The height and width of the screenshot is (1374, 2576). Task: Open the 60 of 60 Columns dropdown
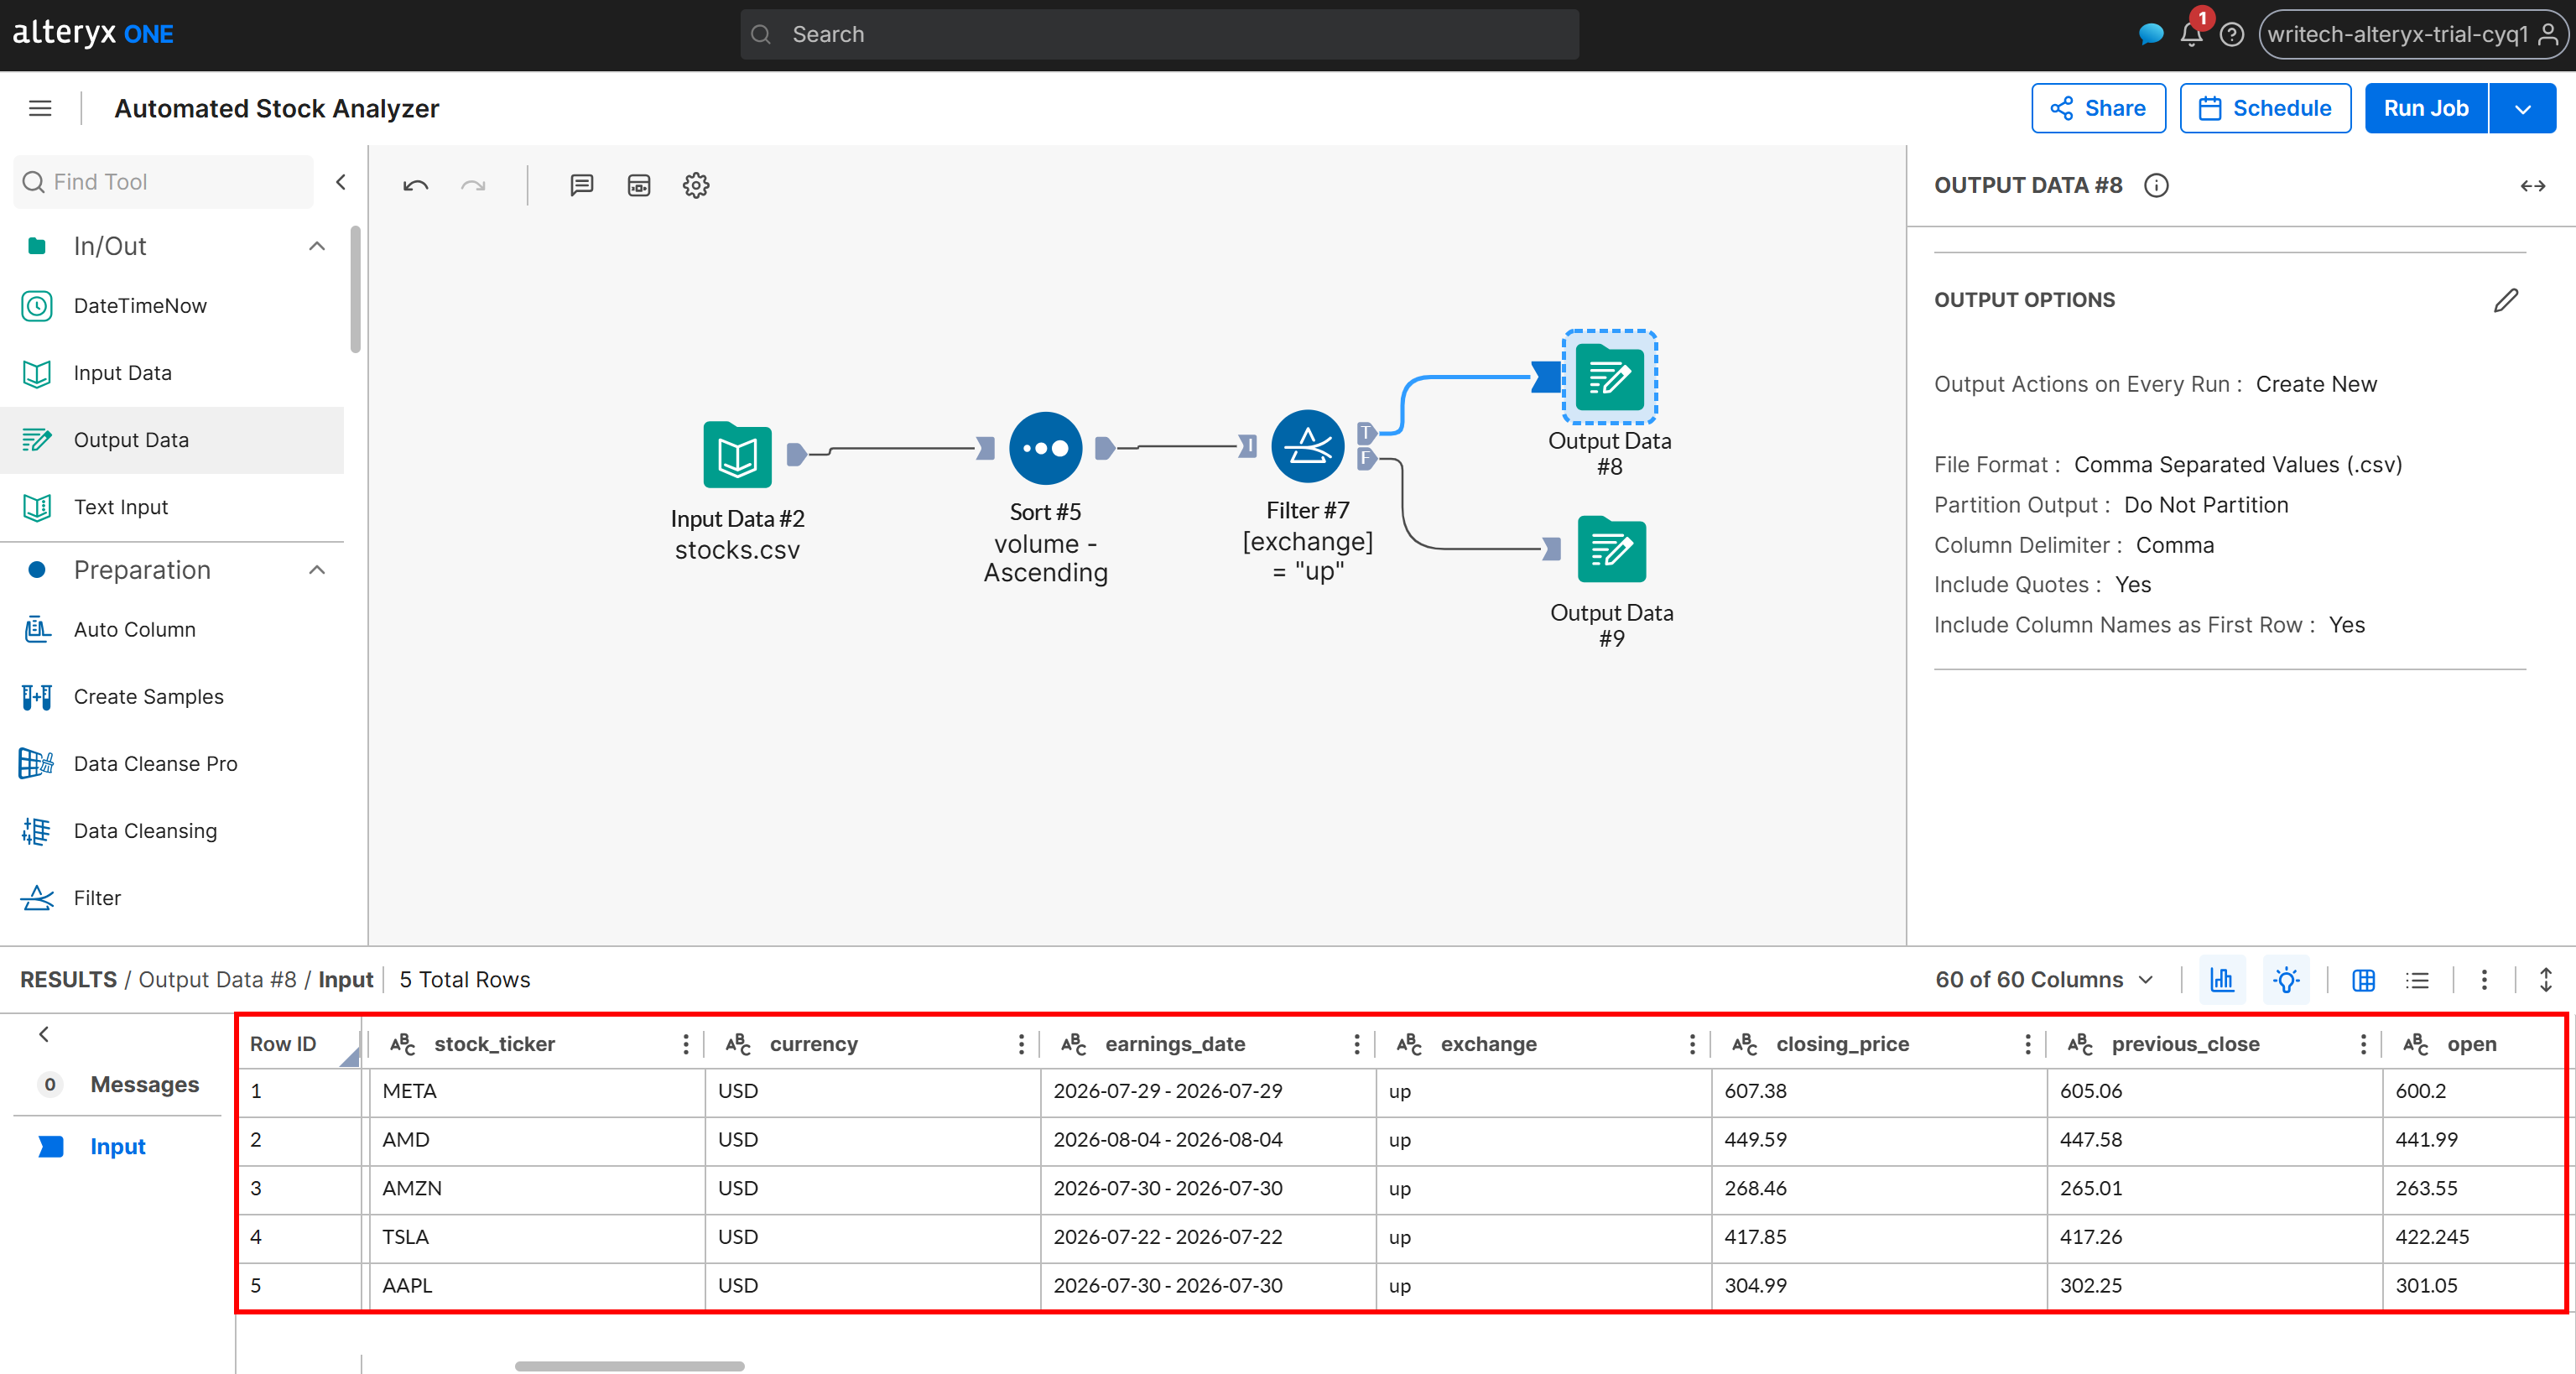click(x=2045, y=980)
